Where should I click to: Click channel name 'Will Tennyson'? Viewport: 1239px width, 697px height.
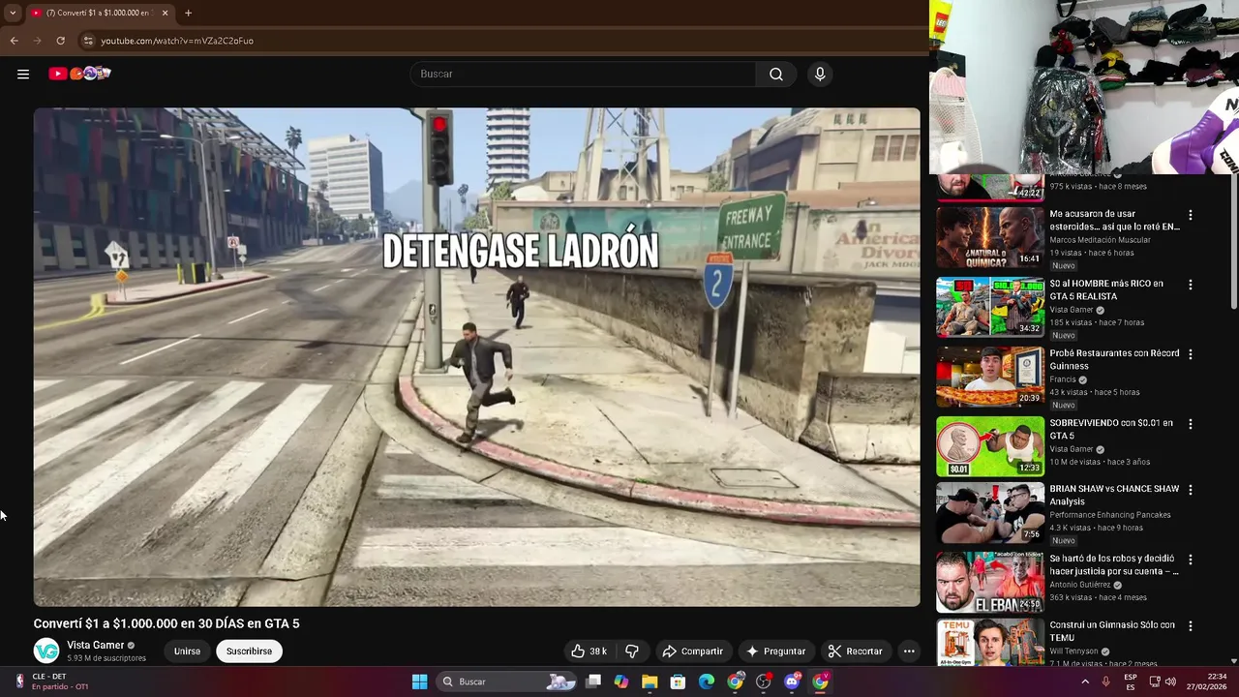click(x=1073, y=652)
